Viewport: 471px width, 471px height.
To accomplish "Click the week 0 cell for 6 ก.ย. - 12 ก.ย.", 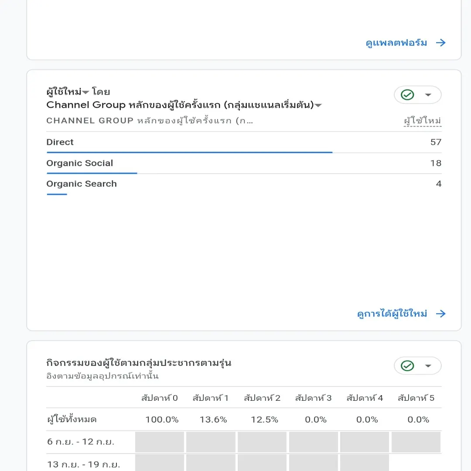I will 160,442.
